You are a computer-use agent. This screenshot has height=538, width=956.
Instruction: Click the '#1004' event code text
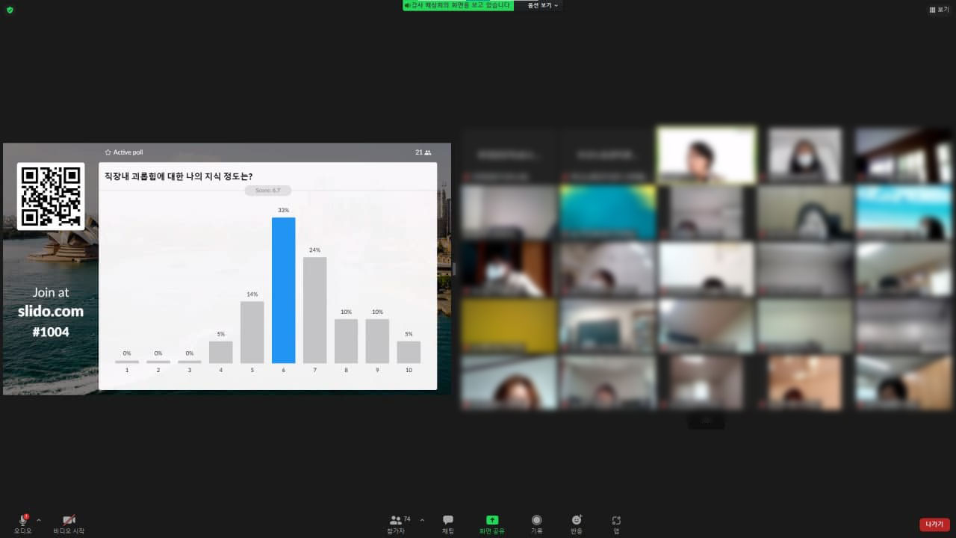click(51, 332)
